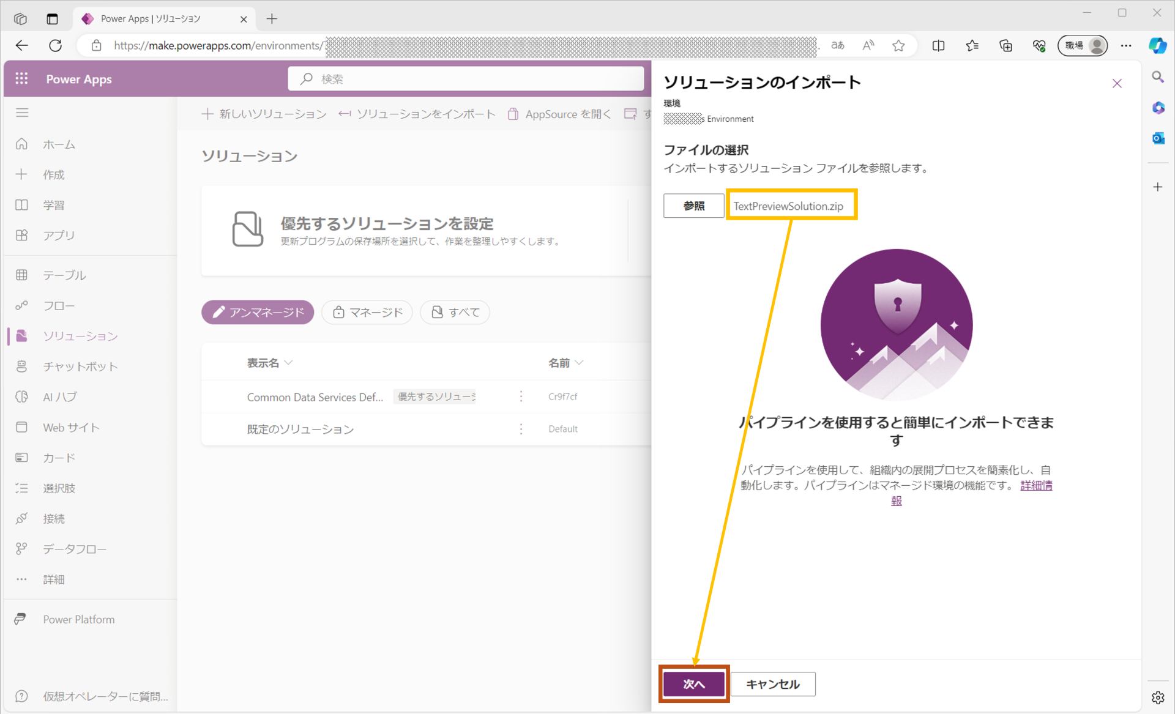Click ソリューションをインポート command
The image size is (1175, 714).
(x=417, y=114)
